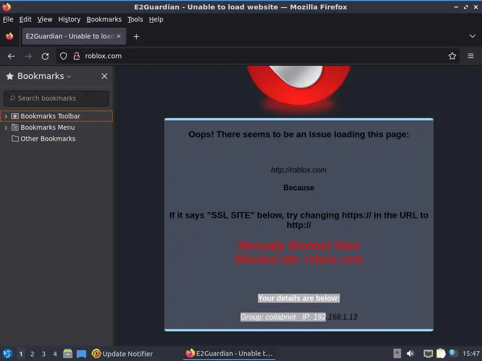Expand the Bookmarks Menu folder
The height and width of the screenshot is (361, 482).
[6, 127]
